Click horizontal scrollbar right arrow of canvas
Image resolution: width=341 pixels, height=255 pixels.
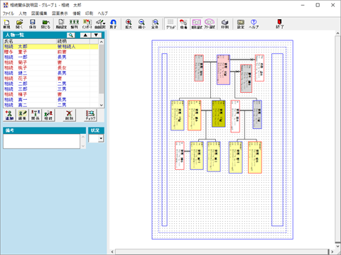tap(332, 251)
